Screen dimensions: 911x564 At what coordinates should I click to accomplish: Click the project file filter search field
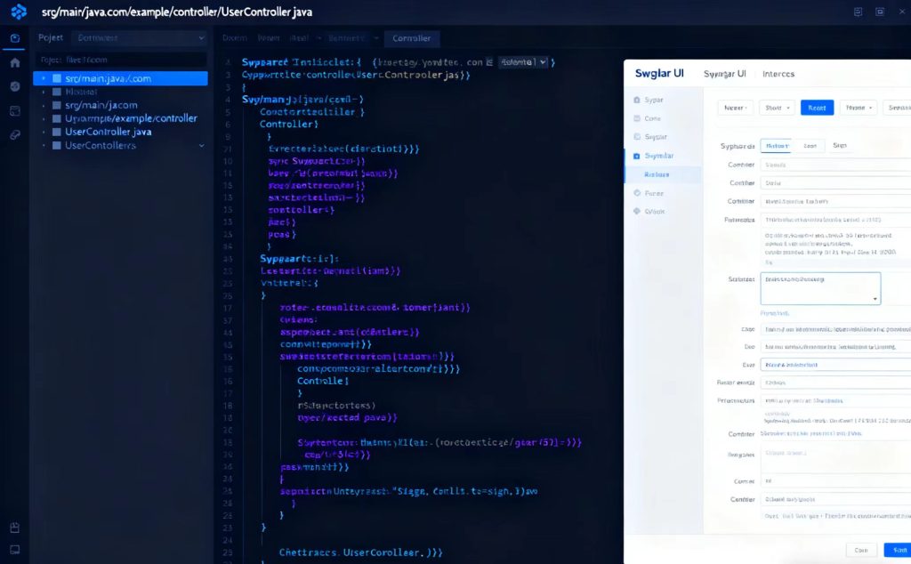click(x=120, y=60)
